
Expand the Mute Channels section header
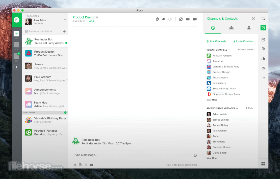(45, 113)
